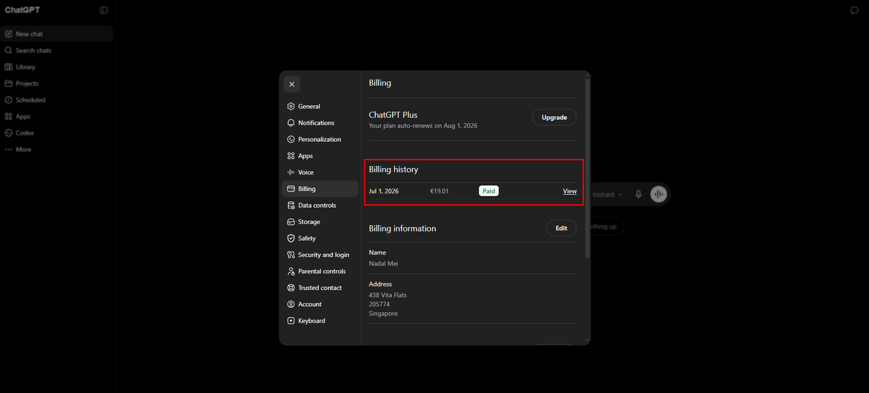Click the Upgrade plan button
This screenshot has width=869, height=393.
click(554, 117)
